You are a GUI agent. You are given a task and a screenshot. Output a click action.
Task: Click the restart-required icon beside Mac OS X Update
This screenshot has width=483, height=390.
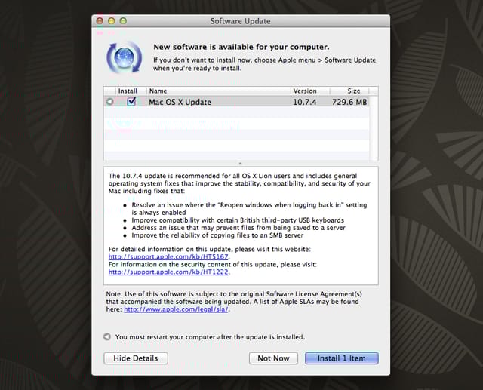(110, 102)
